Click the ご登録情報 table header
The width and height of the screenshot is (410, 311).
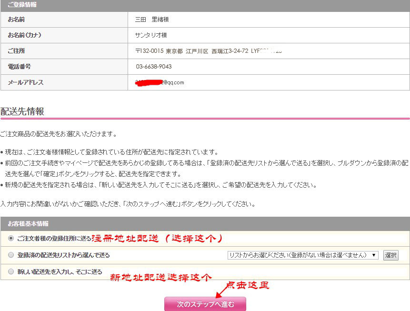click(22, 5)
